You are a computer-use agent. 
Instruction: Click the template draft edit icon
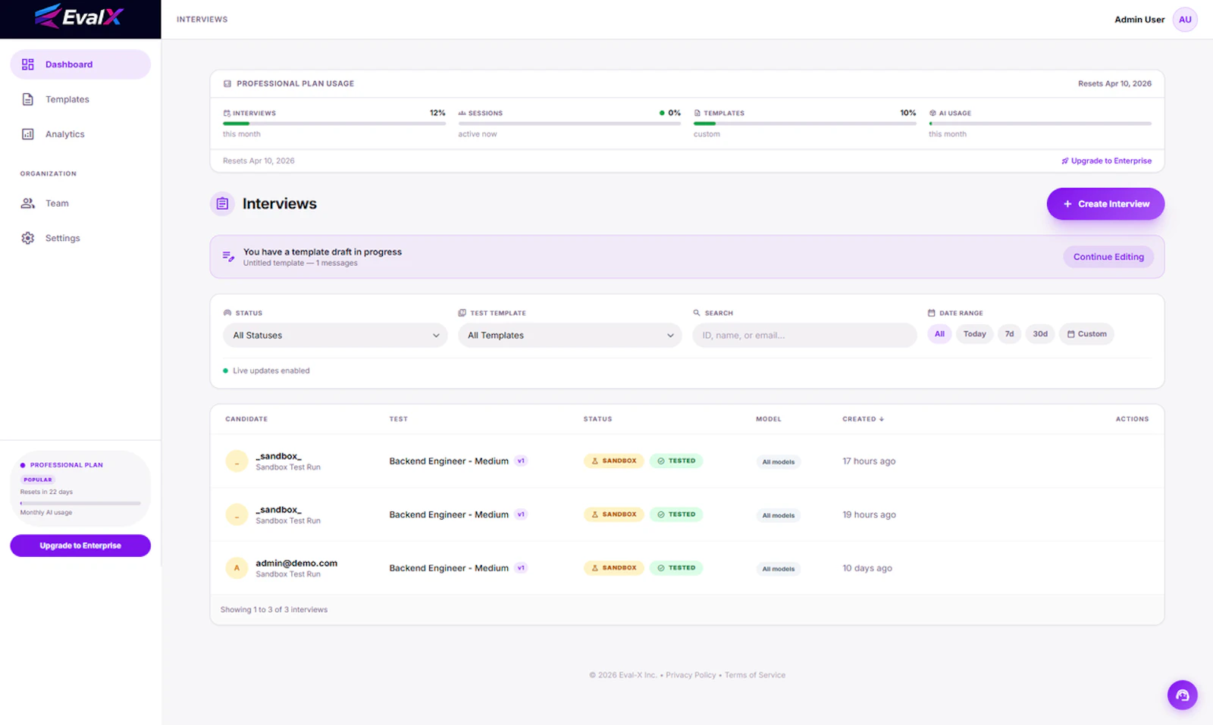[x=228, y=257]
